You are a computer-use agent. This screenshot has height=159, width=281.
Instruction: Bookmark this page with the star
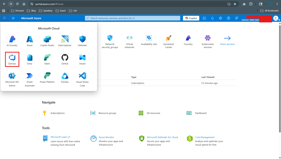[x=235, y=4]
